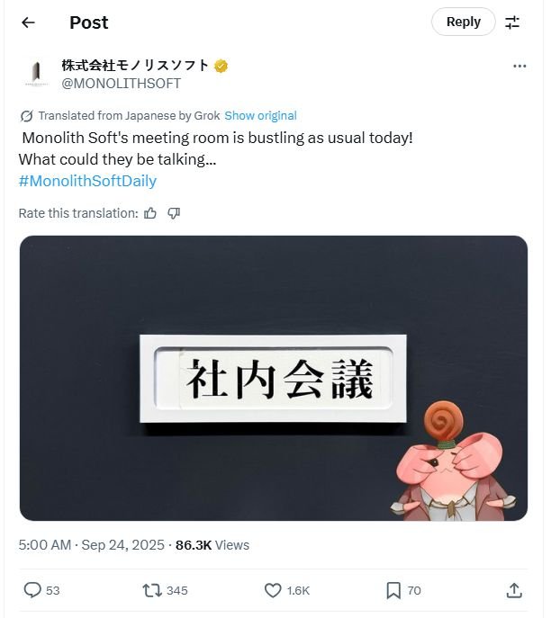This screenshot has width=551, height=618.
Task: Open the comment replies icon
Action: (x=32, y=590)
